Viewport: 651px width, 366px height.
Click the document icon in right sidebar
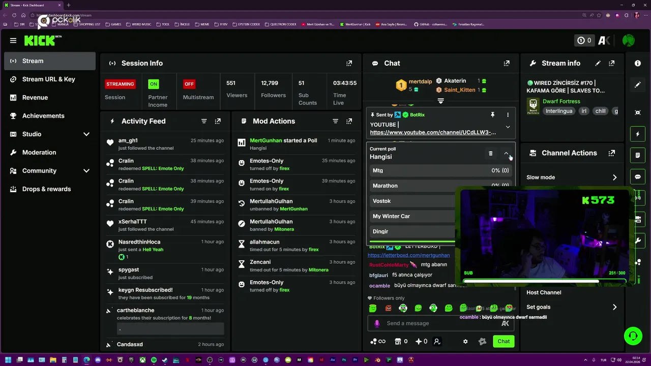(638, 155)
